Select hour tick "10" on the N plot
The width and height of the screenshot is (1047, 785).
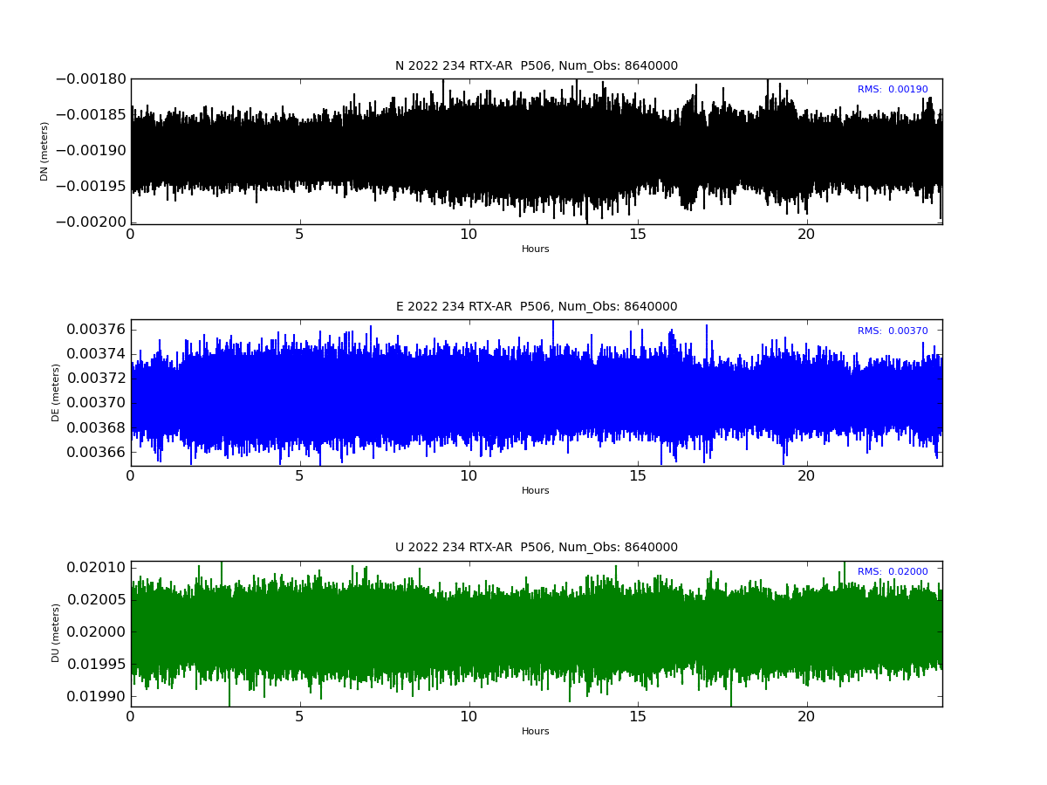click(x=469, y=235)
